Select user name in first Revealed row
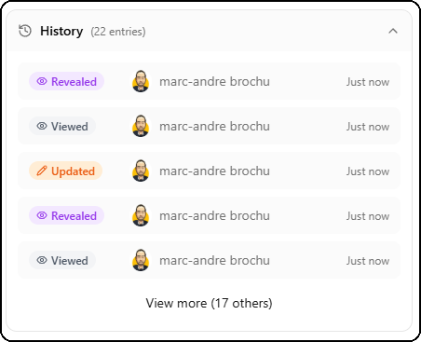 [214, 82]
